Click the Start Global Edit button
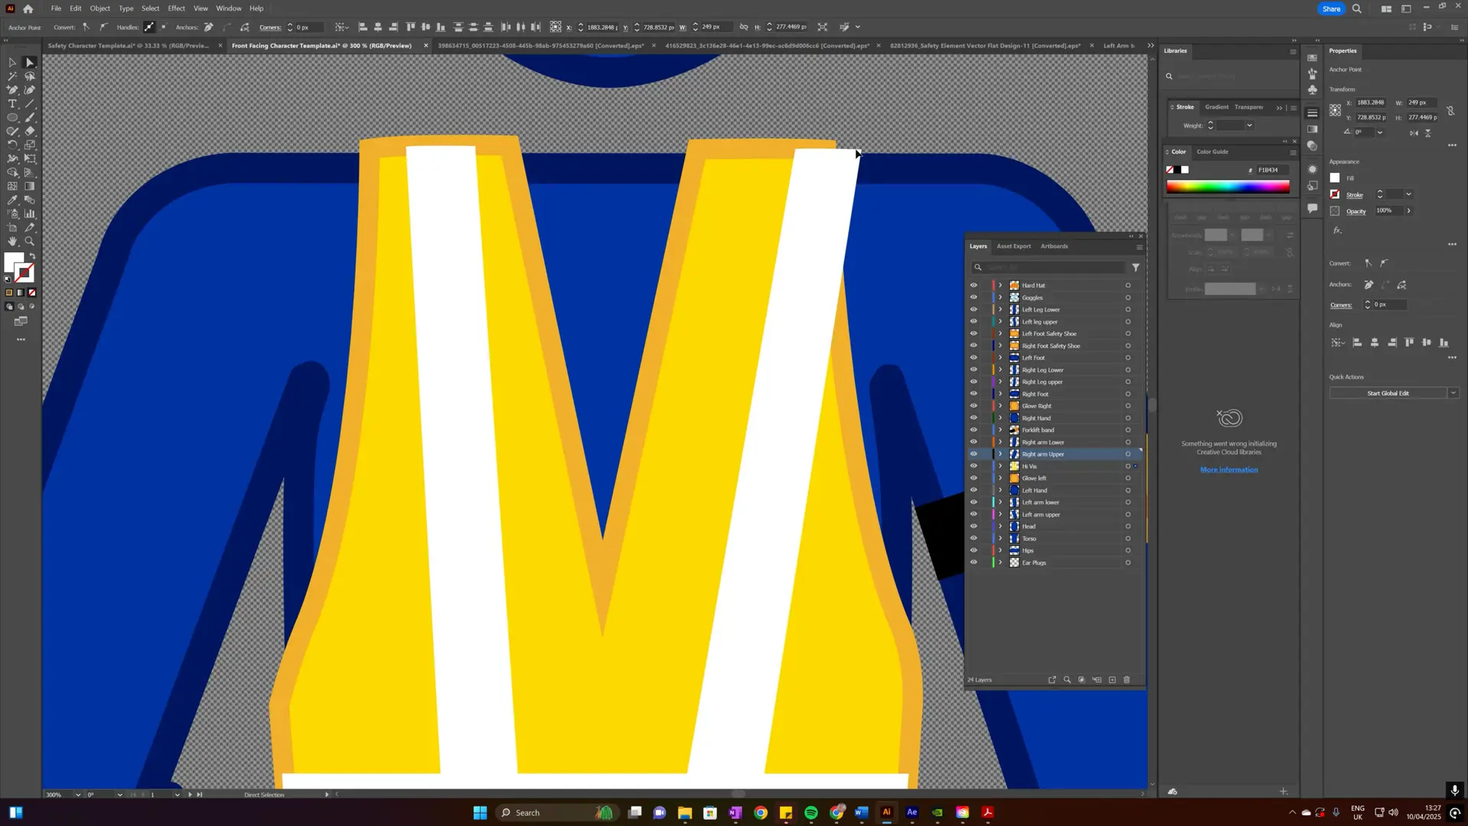The image size is (1468, 826). (1387, 393)
